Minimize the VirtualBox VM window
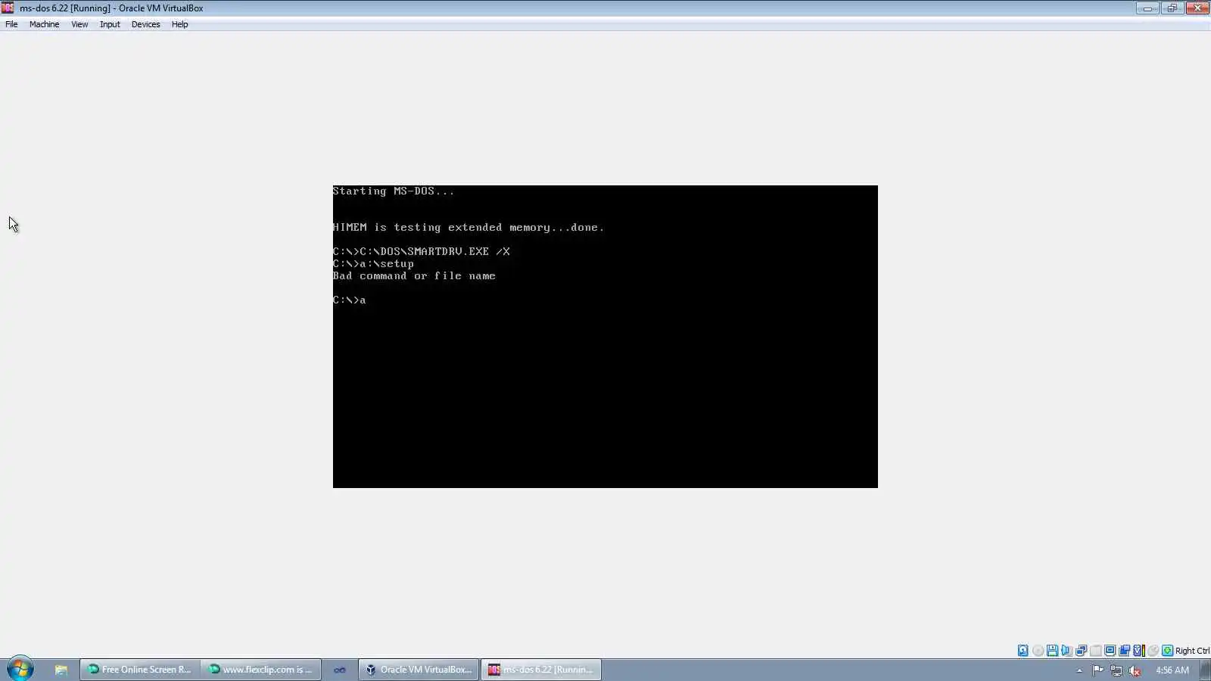1211x681 pixels. pyautogui.click(x=1147, y=8)
